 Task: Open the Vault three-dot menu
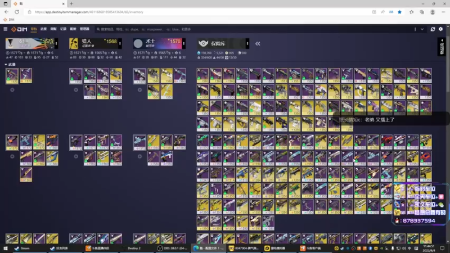tap(247, 44)
